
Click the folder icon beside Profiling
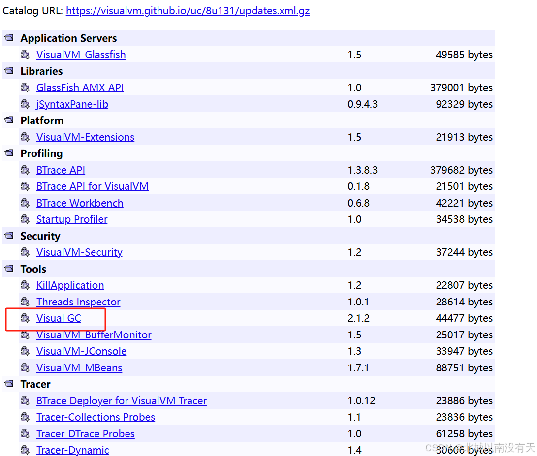coord(9,153)
